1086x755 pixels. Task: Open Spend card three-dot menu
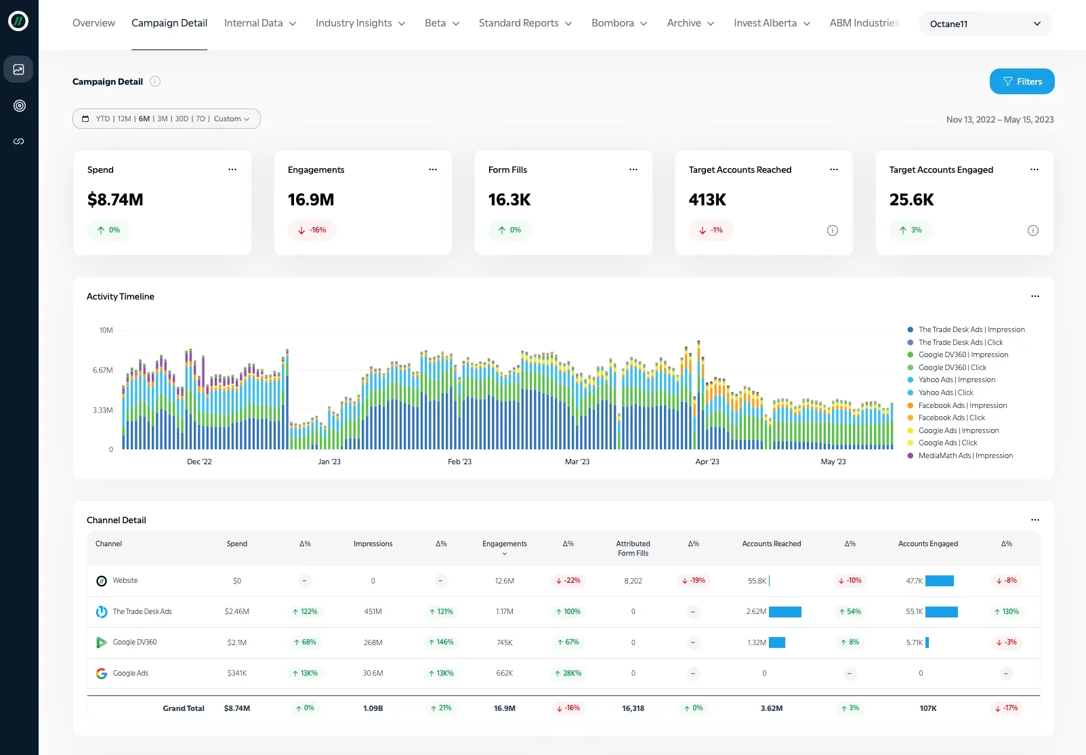[232, 169]
